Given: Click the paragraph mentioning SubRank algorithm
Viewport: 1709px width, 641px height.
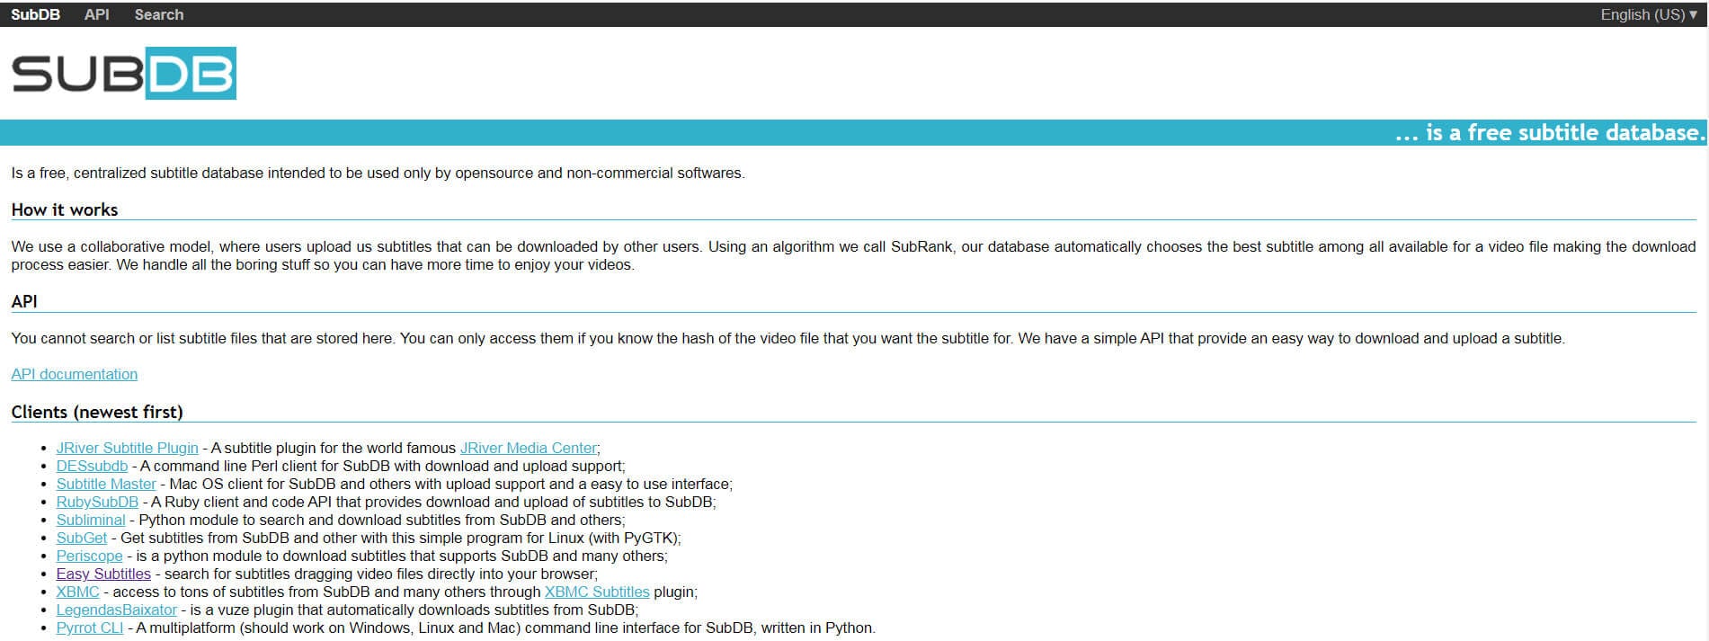Looking at the screenshot, I should 853,255.
